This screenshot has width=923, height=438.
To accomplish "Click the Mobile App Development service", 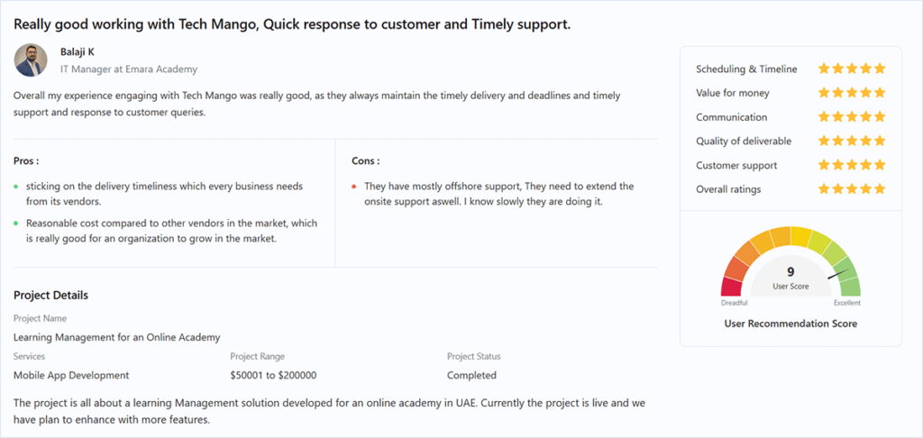I will point(71,375).
